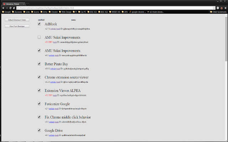Uncheck Fix Chrome middle click behavior
Viewport: 228px width, 142px height.
click(39, 117)
